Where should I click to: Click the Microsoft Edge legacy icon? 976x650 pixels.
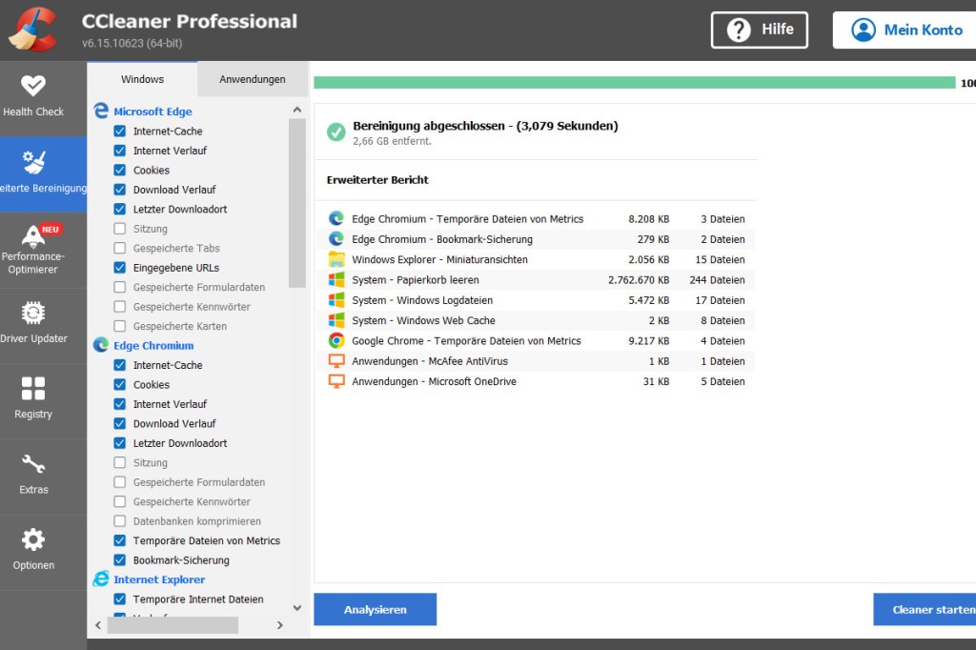click(101, 111)
